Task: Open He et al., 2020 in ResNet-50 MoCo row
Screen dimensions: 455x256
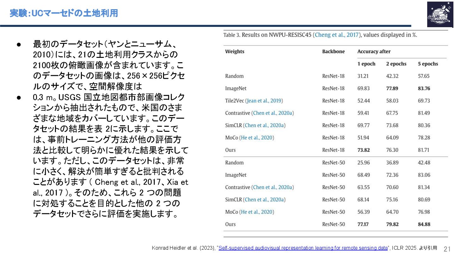Action: coord(257,212)
